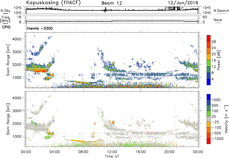
Task: Click the '16' power colorbar tick value
Action: point(214,60)
